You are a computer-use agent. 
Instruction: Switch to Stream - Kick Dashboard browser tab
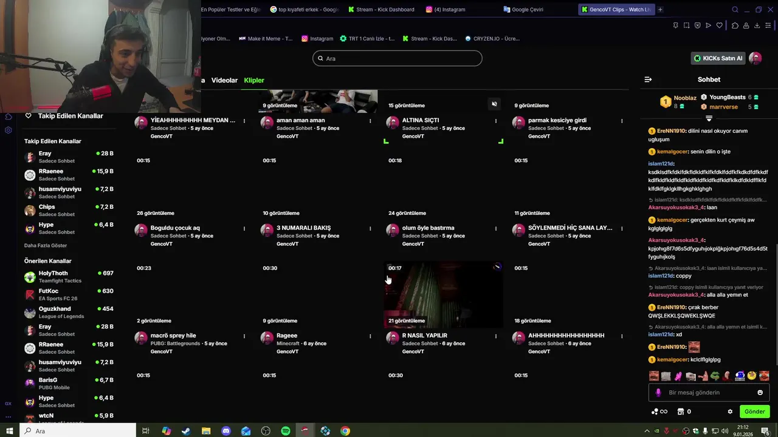tap(380, 10)
